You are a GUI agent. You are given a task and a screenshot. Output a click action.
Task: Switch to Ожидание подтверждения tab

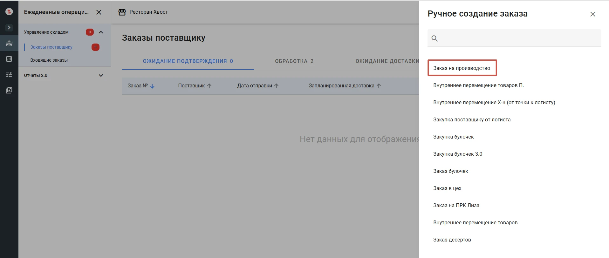pyautogui.click(x=188, y=61)
